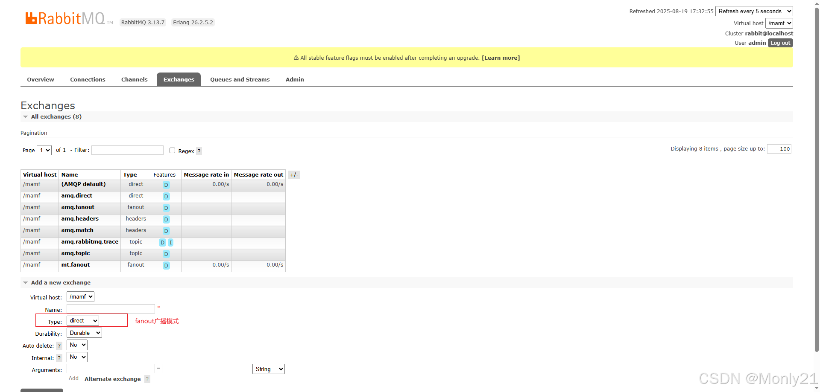The width and height of the screenshot is (820, 392).
Task: Open the mt.fanout exchange link
Action: point(76,265)
